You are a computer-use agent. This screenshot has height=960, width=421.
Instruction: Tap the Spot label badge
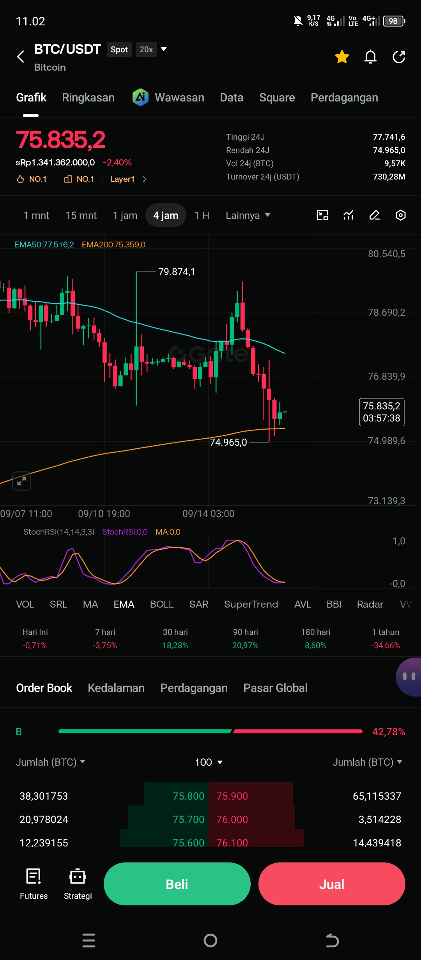click(x=119, y=50)
